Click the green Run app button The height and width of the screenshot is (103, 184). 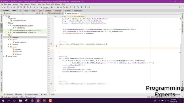click(x=52, y=7)
